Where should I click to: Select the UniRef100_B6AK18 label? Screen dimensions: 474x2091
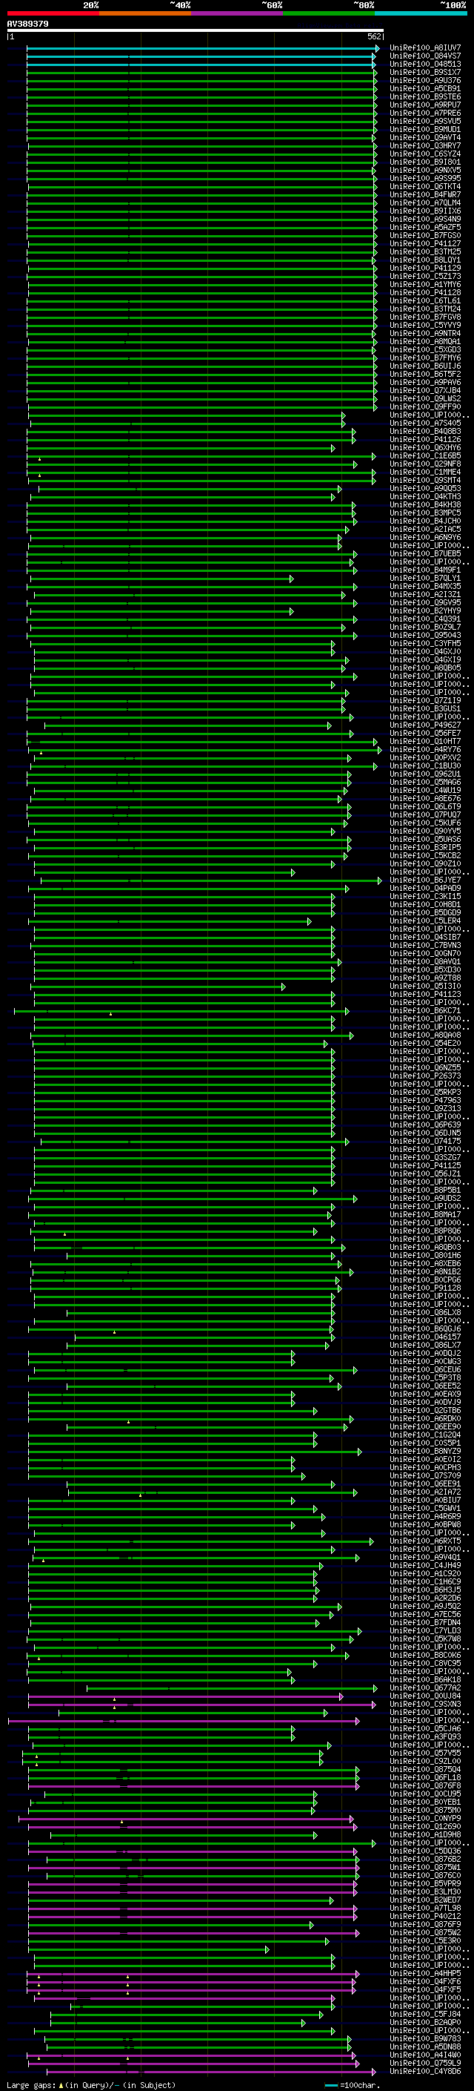425,1679
